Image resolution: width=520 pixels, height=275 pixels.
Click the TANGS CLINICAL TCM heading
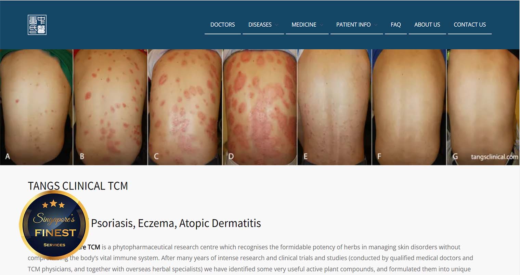pos(78,186)
